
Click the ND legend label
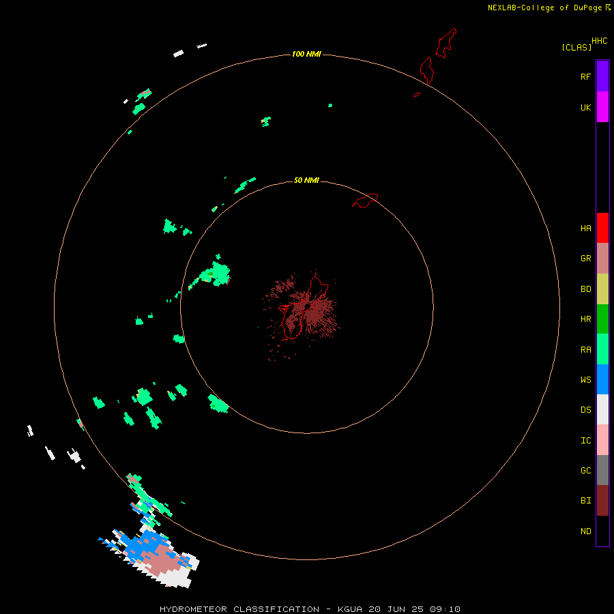(585, 531)
